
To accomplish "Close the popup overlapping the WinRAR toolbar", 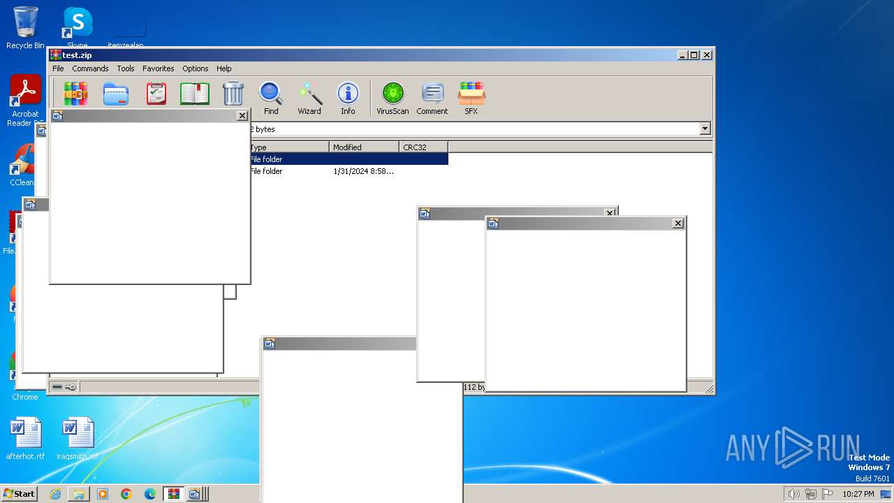I will click(242, 116).
